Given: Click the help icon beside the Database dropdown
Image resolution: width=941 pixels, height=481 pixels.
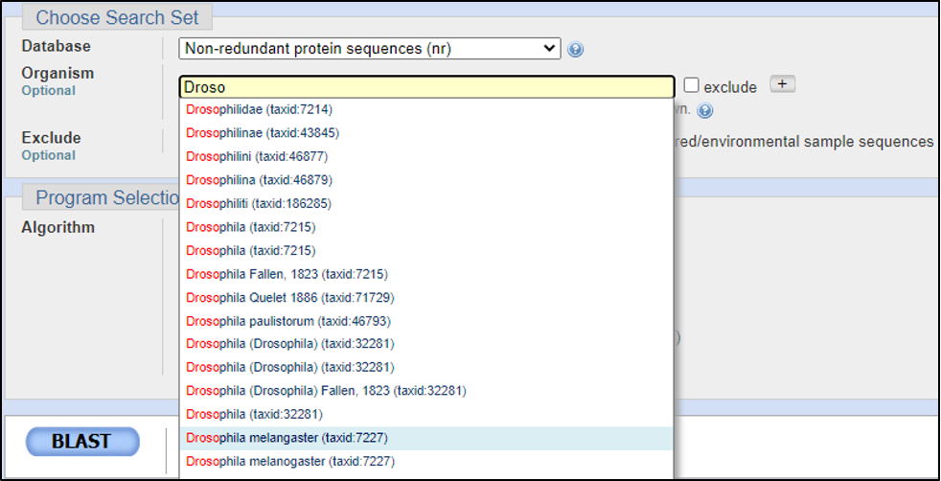Looking at the screenshot, I should (x=575, y=50).
